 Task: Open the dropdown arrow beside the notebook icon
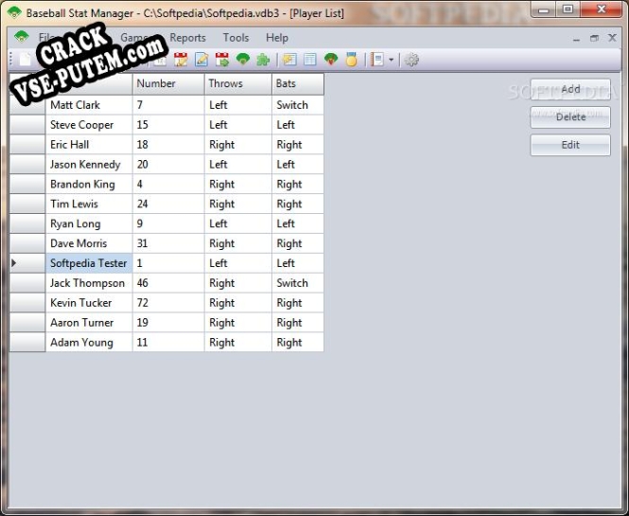point(392,61)
